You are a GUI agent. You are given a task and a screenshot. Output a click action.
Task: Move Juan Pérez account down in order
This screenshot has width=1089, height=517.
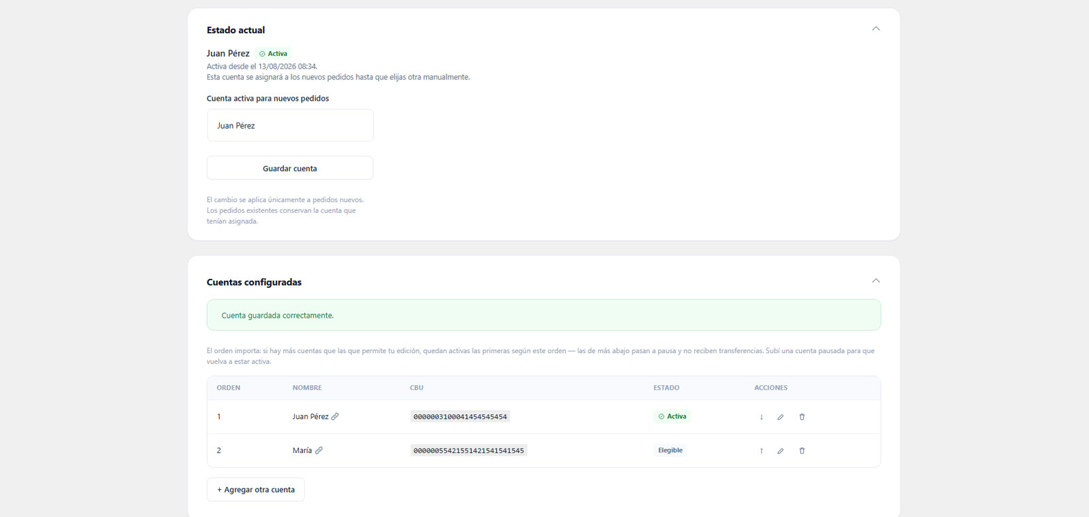pos(761,417)
